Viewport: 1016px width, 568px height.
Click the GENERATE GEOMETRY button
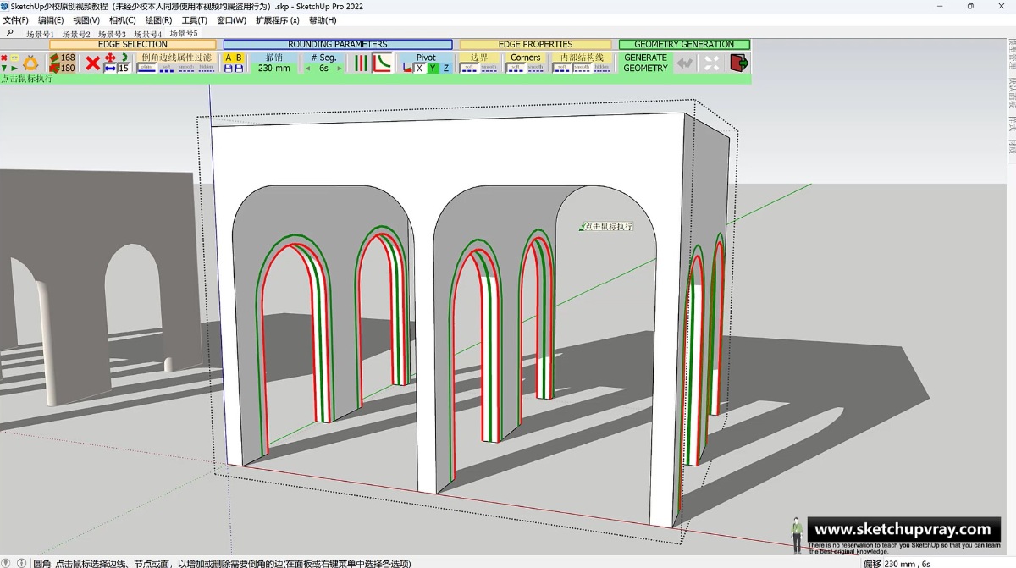click(x=645, y=63)
